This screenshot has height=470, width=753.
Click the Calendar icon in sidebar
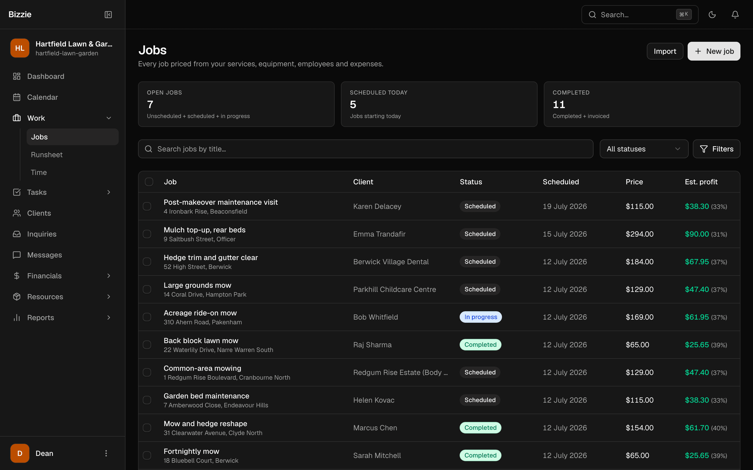point(17,97)
